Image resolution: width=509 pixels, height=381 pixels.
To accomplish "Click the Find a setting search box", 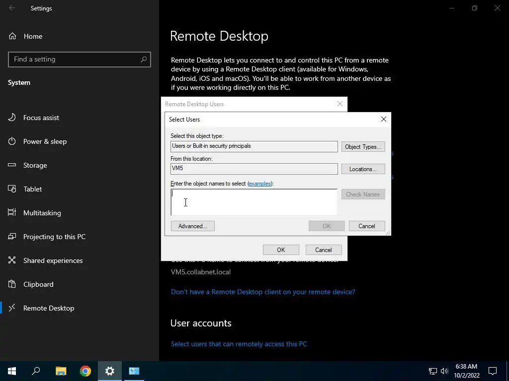I will point(80,60).
